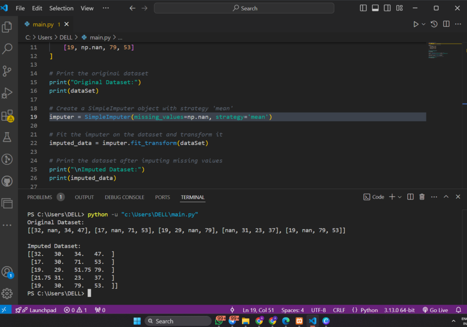This screenshot has width=467, height=327.
Task: Start Go Live server
Action: [435, 310]
